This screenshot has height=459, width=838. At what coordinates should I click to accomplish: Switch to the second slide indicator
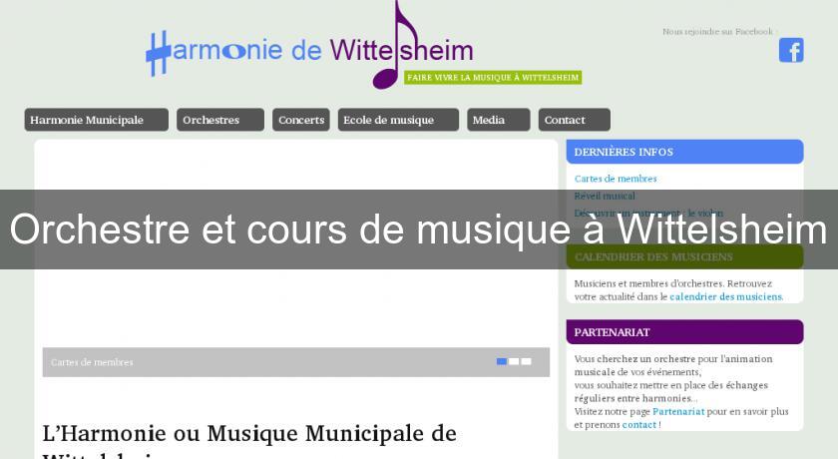(514, 362)
